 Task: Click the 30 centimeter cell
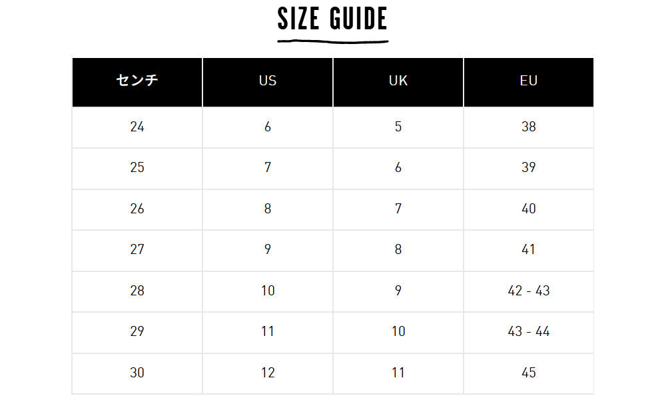coord(137,373)
